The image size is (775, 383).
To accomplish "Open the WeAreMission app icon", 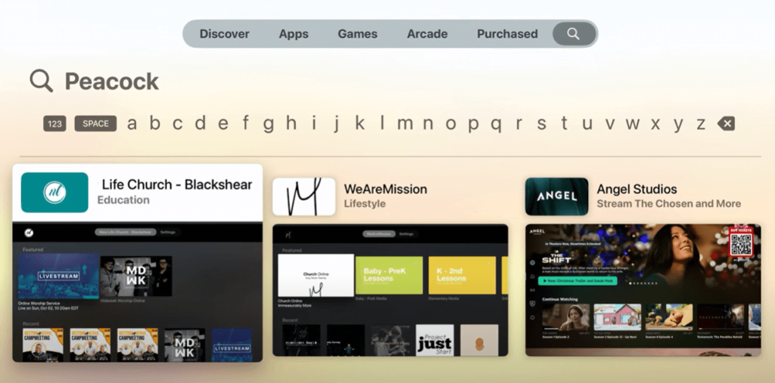I will (304, 196).
